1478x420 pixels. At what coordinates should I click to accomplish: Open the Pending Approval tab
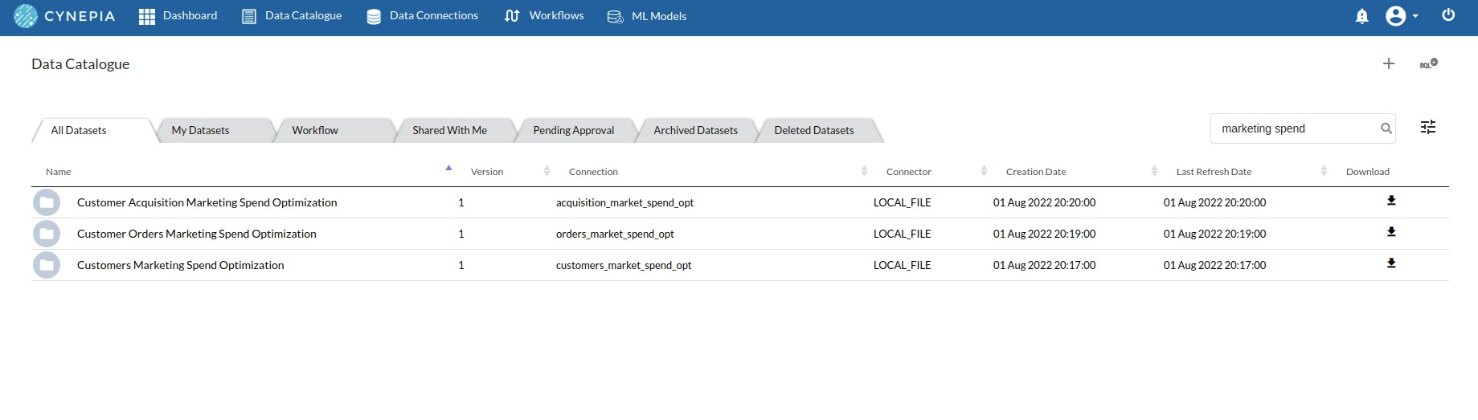click(574, 130)
